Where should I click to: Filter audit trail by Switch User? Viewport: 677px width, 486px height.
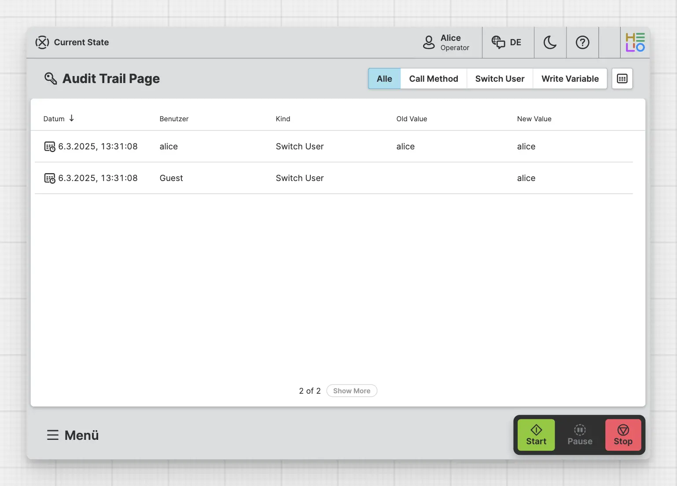(x=500, y=79)
